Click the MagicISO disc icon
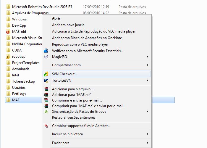Image resolution: width=207 pixels, height=148 pixels. pyautogui.click(x=46, y=57)
